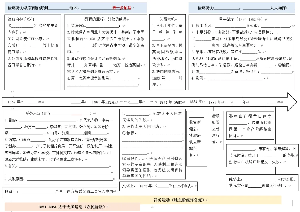Select 4.第二次鸦片战争的影响
300x212 pixels.
tap(89, 78)
